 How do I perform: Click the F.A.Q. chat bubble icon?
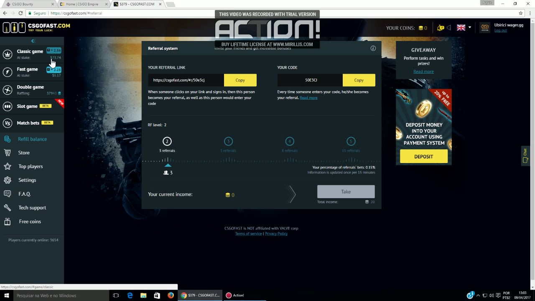(x=8, y=194)
